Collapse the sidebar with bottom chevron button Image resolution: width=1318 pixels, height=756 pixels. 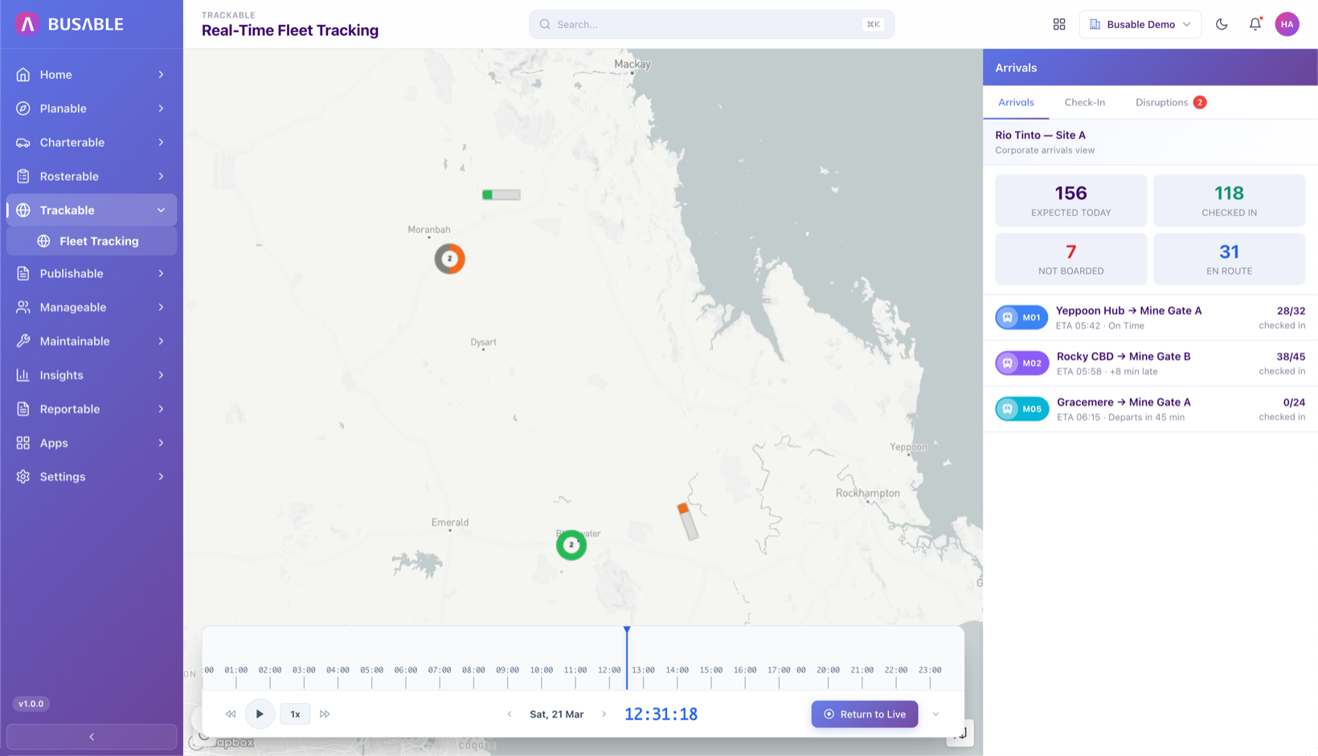(92, 737)
